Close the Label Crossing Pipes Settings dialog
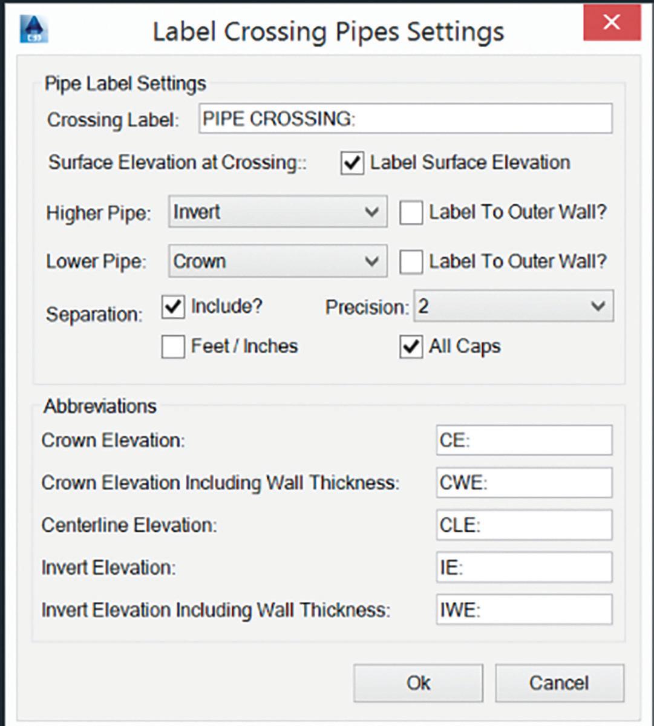 tap(611, 24)
